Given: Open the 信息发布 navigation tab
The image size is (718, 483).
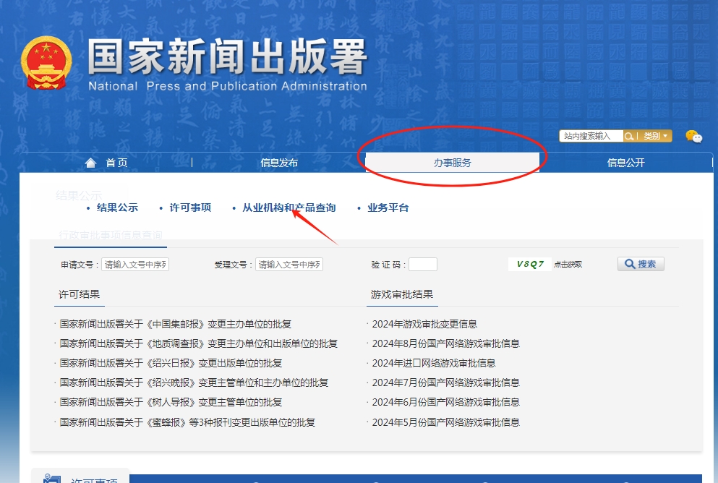Looking at the screenshot, I should 279,163.
